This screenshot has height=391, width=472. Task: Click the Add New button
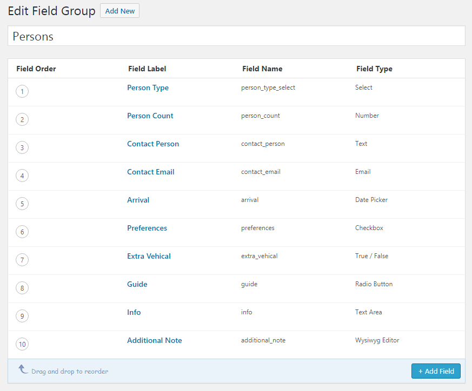click(120, 11)
